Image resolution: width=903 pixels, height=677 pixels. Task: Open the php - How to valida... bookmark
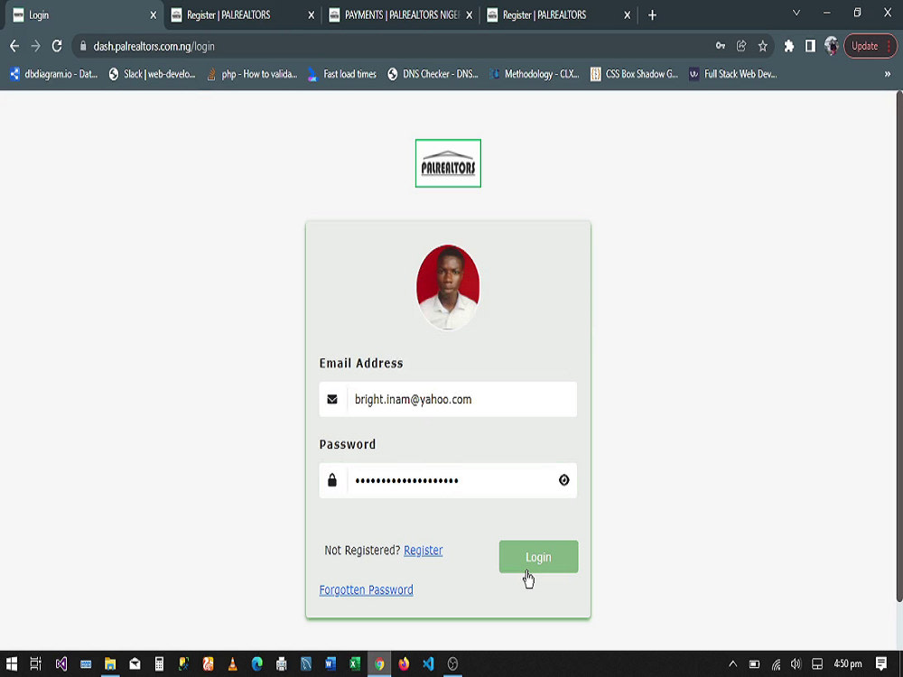tap(252, 74)
